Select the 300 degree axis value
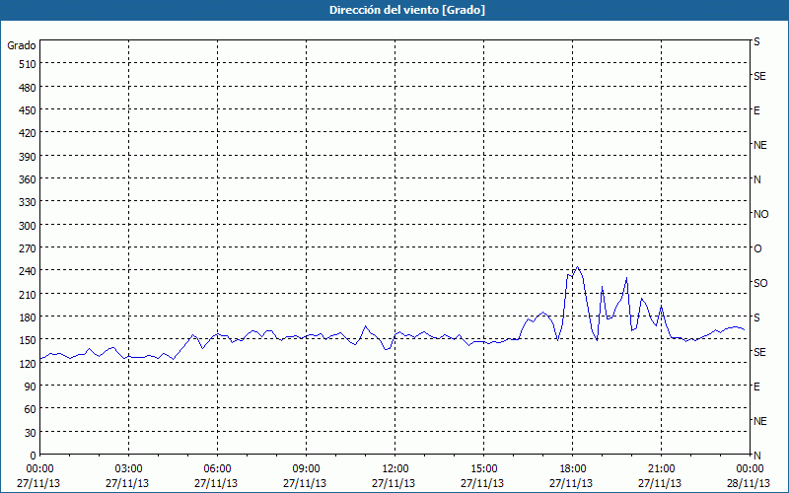Viewport: 789px width, 493px height. pyautogui.click(x=29, y=226)
